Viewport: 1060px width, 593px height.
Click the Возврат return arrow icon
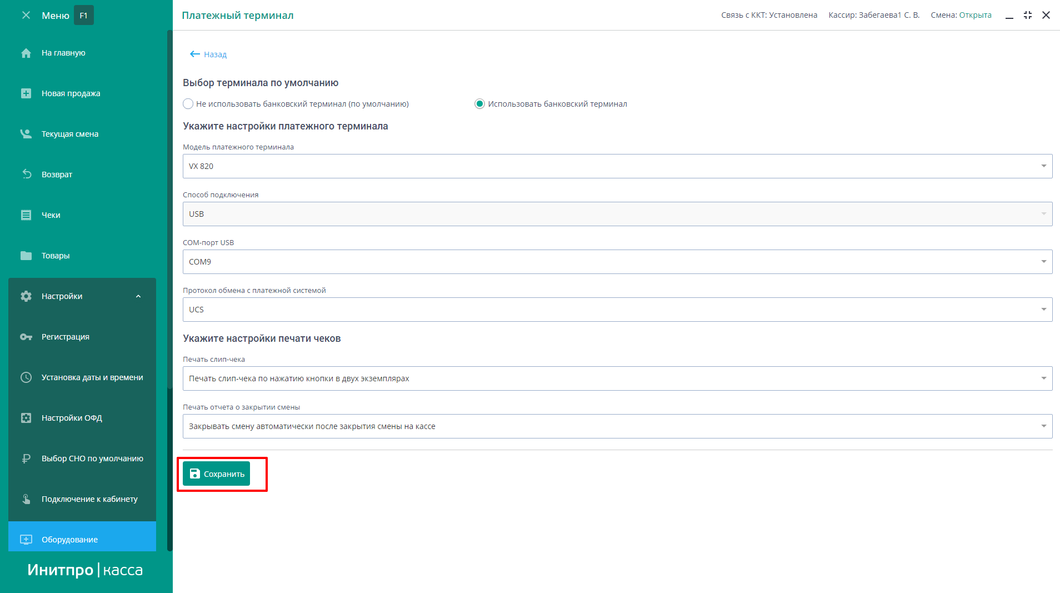coord(26,175)
